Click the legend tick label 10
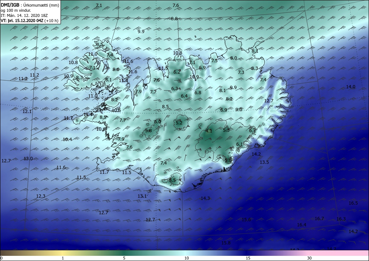This screenshot has height=261, width=369. click(186, 258)
